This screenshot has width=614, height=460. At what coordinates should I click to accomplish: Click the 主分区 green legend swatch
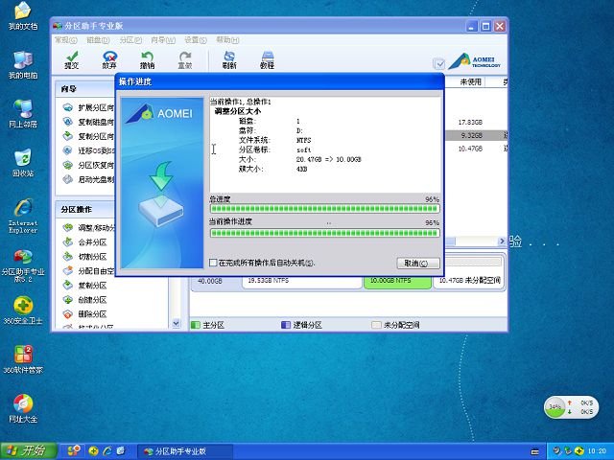coord(195,325)
